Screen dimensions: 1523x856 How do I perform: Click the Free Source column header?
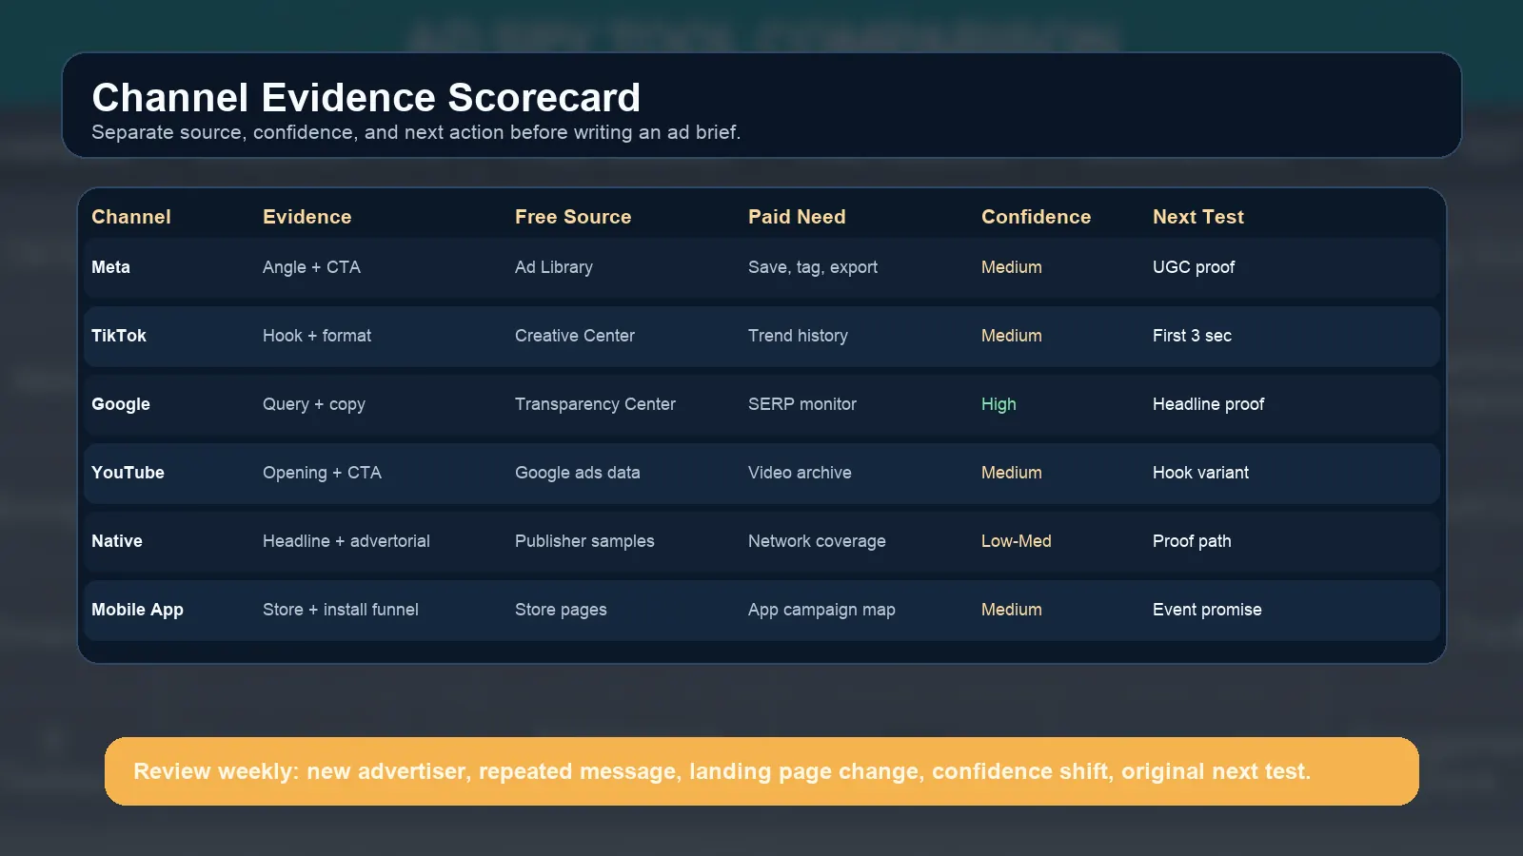click(x=572, y=217)
